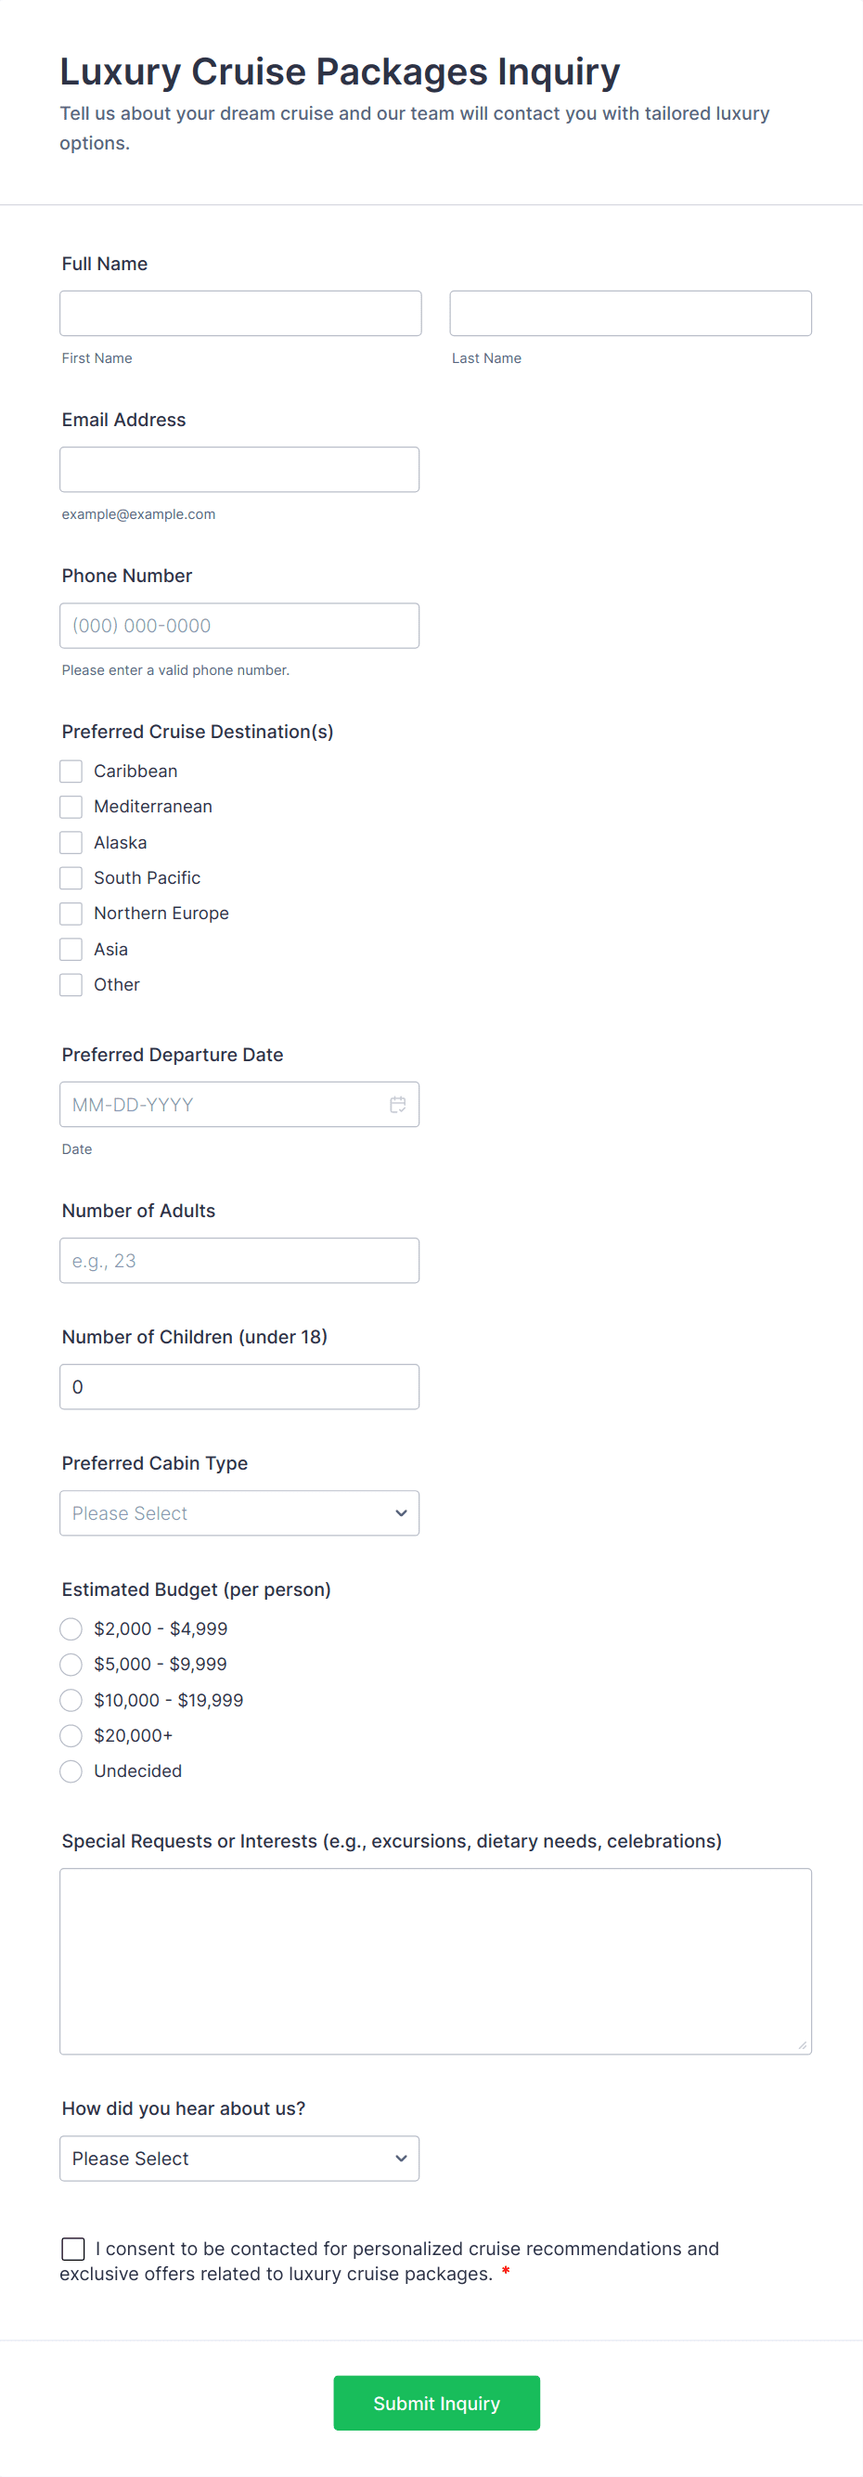Tick the contact consent checkbox

[73, 2250]
